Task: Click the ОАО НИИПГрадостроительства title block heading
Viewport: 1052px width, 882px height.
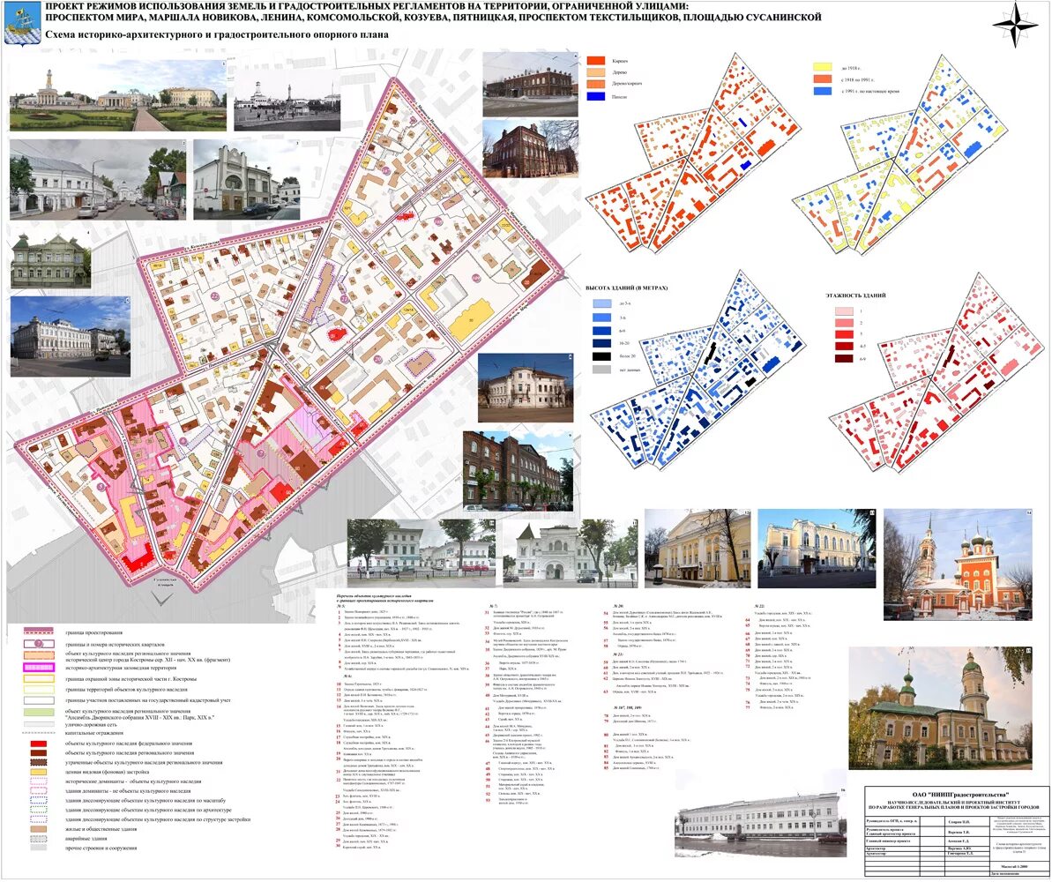Action: point(953,796)
